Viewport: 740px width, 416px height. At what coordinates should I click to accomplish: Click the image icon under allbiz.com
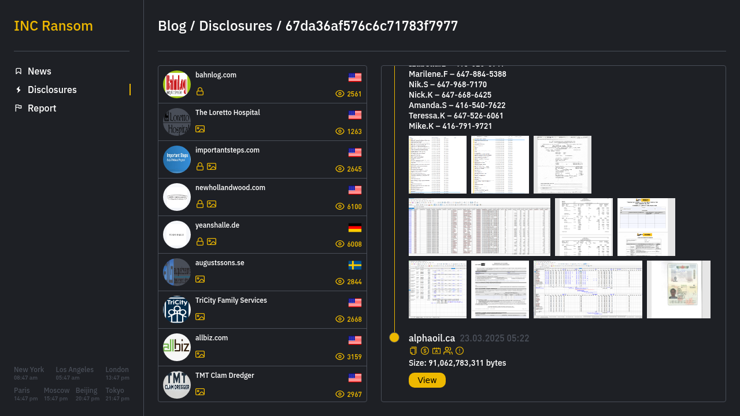tap(200, 354)
